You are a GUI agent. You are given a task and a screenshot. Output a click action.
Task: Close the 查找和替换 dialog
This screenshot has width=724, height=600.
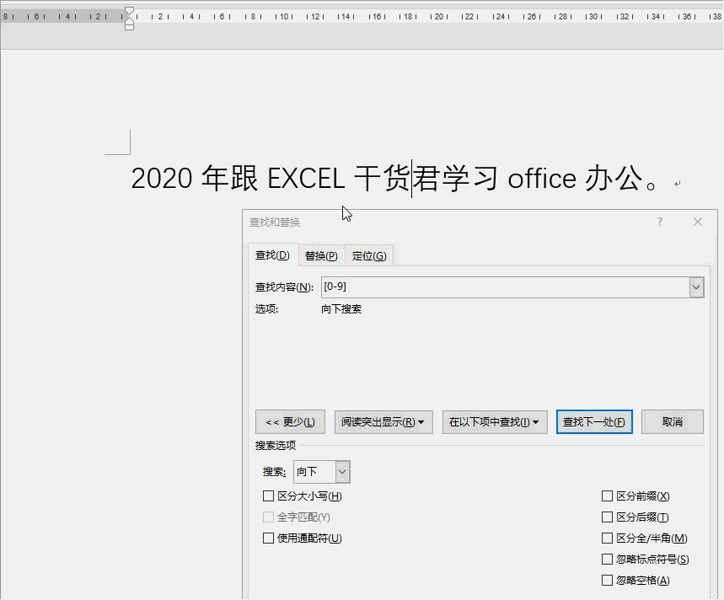(698, 222)
